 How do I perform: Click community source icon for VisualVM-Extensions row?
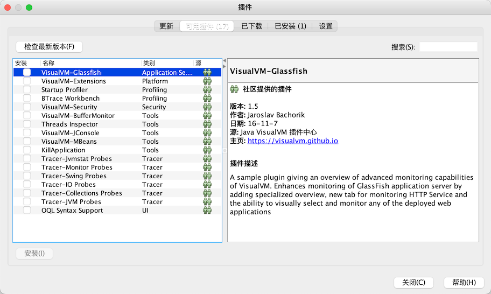[x=207, y=81]
